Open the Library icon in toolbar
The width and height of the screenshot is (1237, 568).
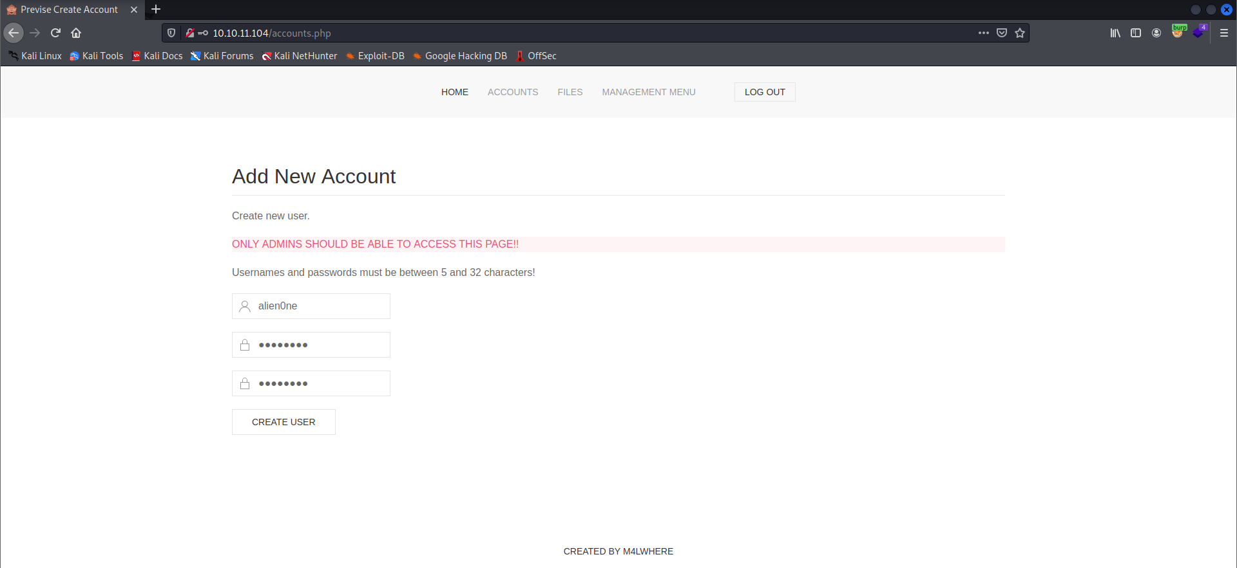pos(1115,33)
